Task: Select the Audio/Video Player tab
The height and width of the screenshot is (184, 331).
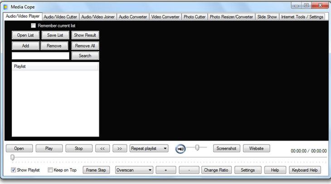Action: click(23, 16)
